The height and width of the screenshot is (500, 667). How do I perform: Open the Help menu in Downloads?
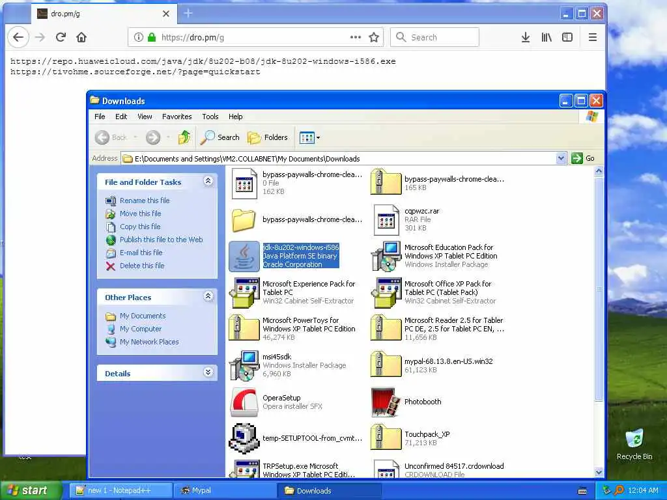click(x=235, y=117)
